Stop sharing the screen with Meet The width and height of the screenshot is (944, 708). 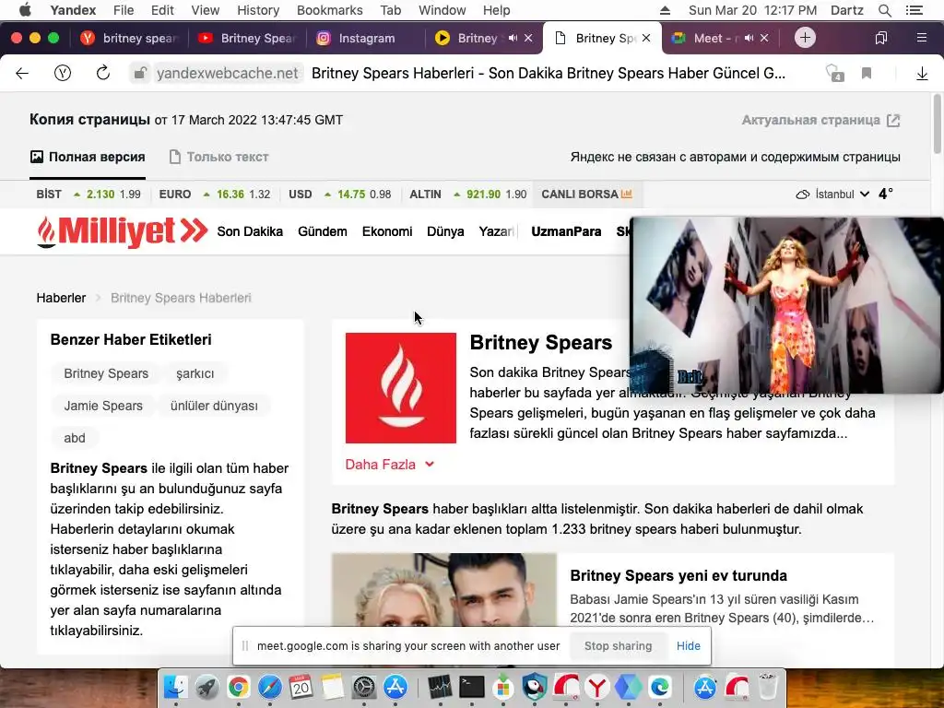tap(619, 646)
